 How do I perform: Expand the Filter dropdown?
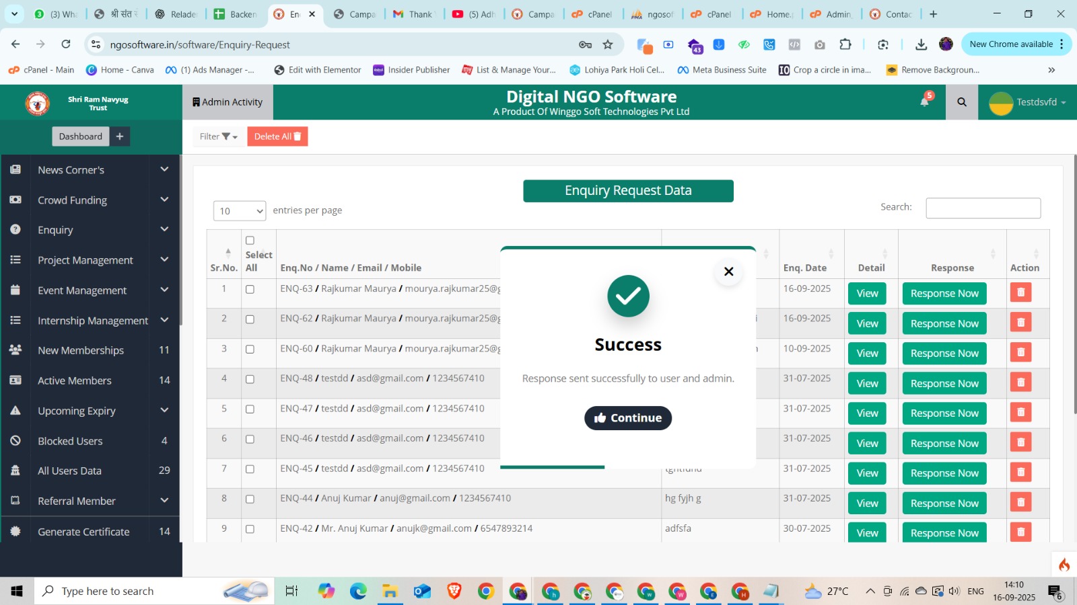tap(218, 136)
